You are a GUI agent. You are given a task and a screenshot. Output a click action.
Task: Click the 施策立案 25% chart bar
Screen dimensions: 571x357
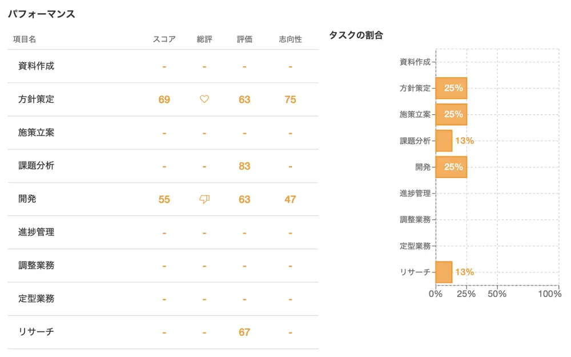451,114
